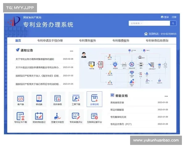Open the 专利审查信息查询 menu
Image resolution: width=185 pixels, height=148 pixels.
157,41
